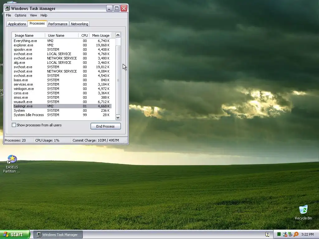
Task: Click the Windows Messenger tray icon
Action: 285,234
